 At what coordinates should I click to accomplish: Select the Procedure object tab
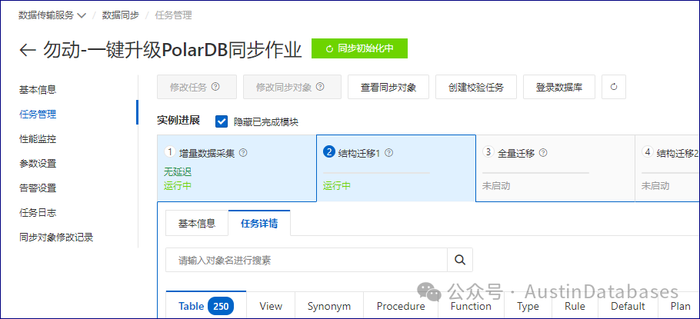[401, 306]
